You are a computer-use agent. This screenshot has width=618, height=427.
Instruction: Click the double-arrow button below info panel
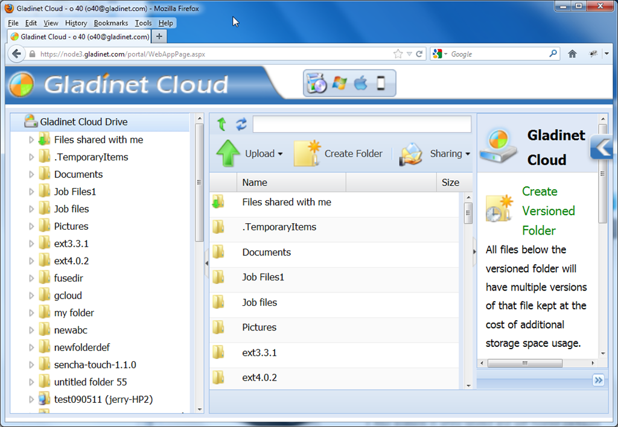(598, 380)
